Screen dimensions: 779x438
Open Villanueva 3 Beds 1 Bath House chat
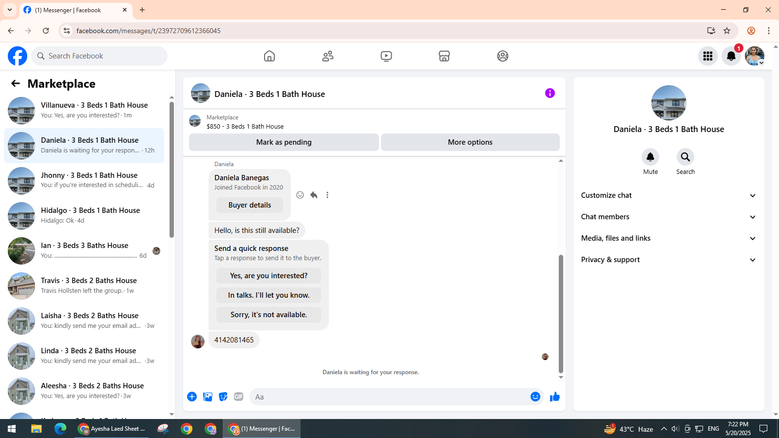point(84,111)
